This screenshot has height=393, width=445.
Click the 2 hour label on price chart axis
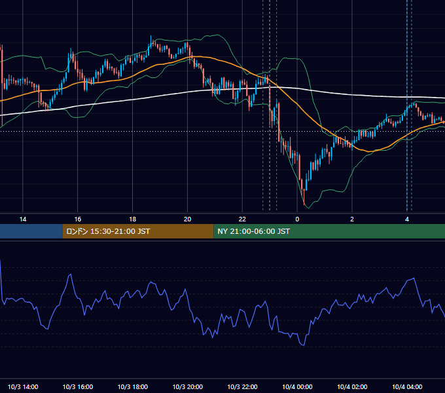pos(352,219)
